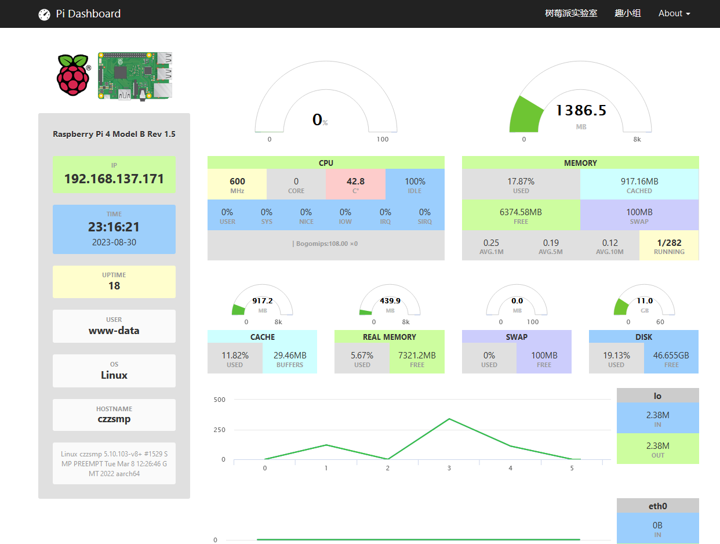The height and width of the screenshot is (544, 720).
Task: Click the swap gauge showing 0.0
Action: pos(517,304)
